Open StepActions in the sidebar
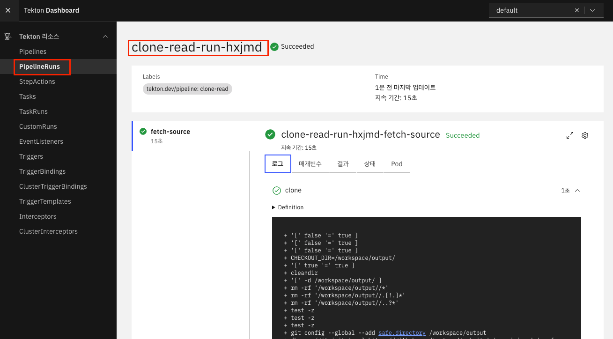 37,81
